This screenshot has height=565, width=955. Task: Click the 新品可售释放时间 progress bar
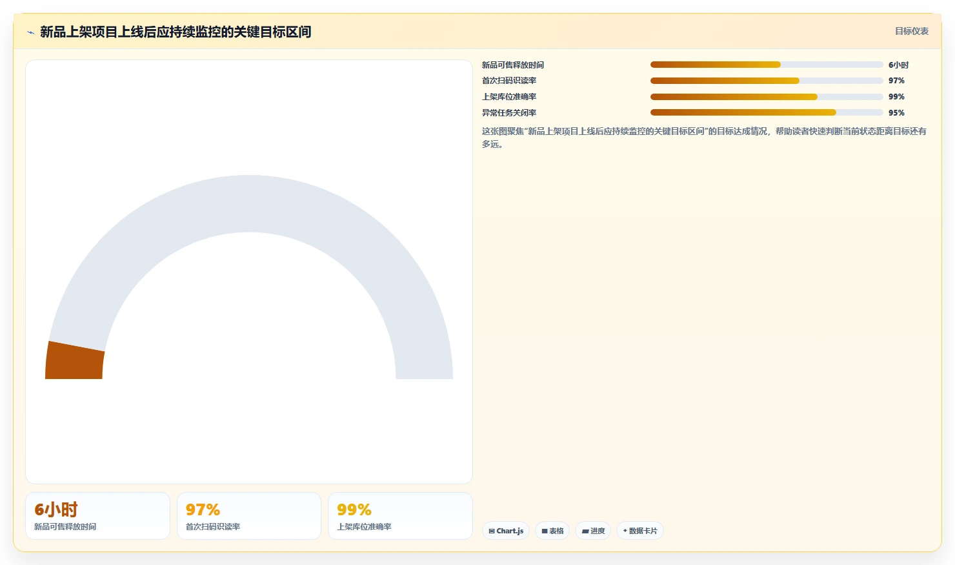767,65
